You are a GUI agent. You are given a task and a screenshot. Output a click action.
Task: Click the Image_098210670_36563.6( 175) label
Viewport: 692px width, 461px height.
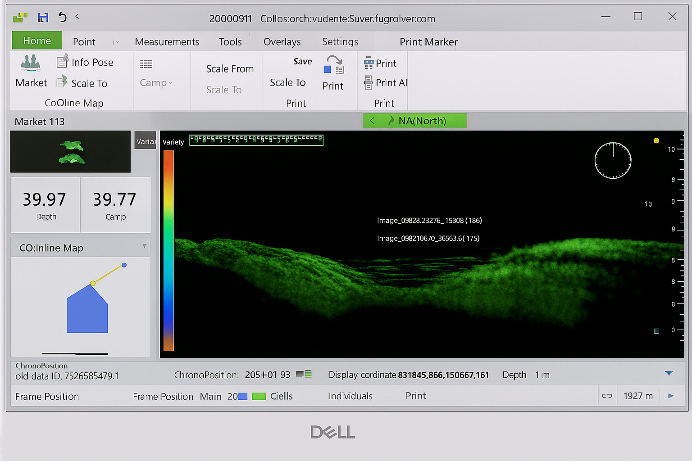click(x=428, y=238)
